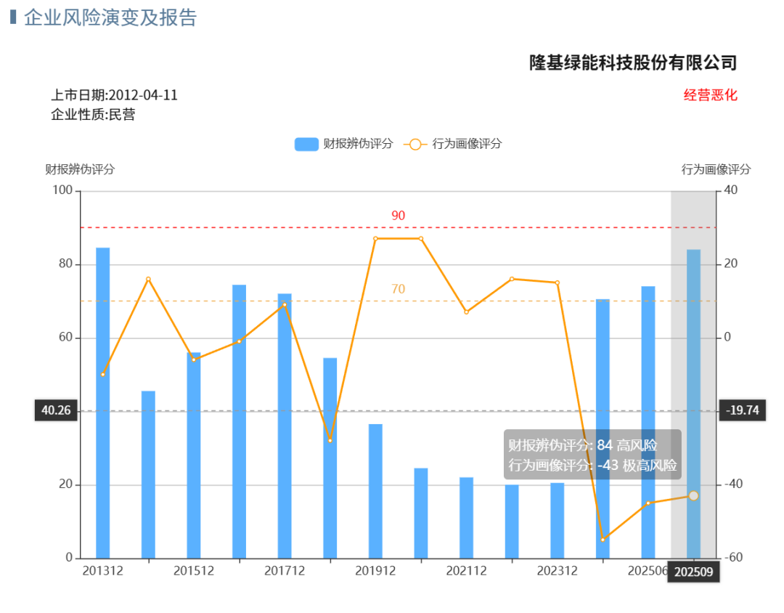784x613 pixels.
Task: Click the orange circle legend marker
Action: pos(415,145)
